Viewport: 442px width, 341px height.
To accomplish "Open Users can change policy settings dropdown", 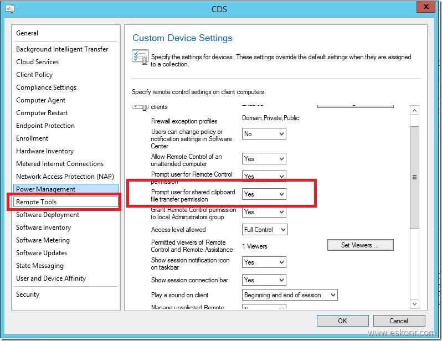I will pos(264,134).
